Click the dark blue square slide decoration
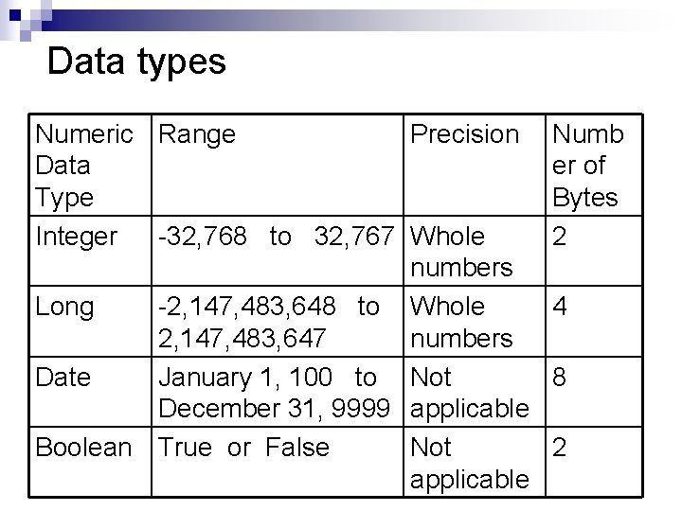The height and width of the screenshot is (511, 682). pyautogui.click(x=15, y=16)
